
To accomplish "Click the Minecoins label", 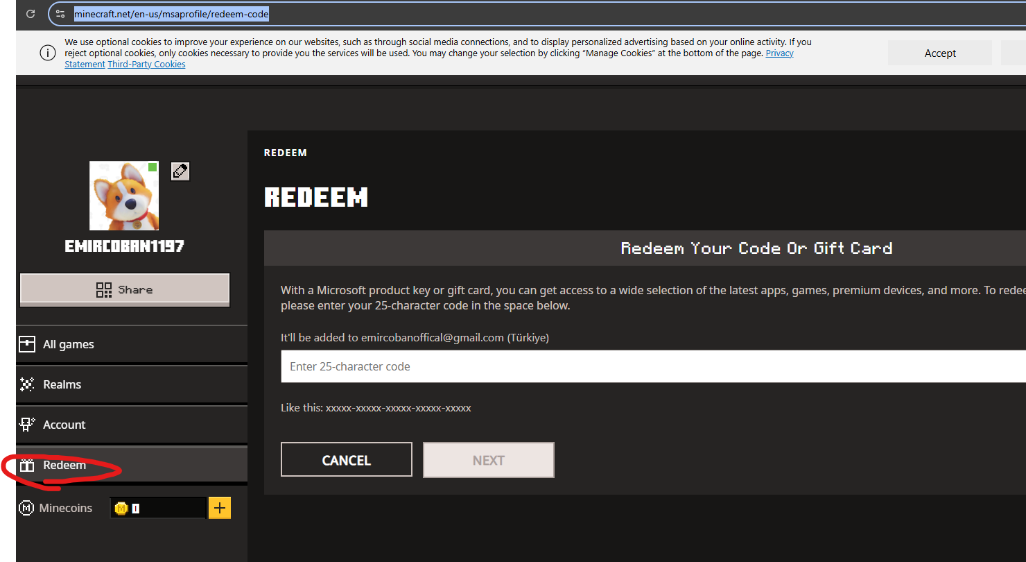I will click(66, 509).
